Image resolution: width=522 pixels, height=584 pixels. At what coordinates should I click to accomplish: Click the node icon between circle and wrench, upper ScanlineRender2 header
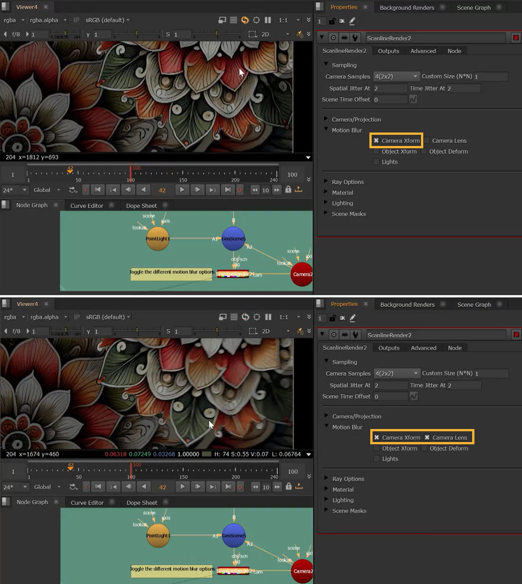[344, 38]
